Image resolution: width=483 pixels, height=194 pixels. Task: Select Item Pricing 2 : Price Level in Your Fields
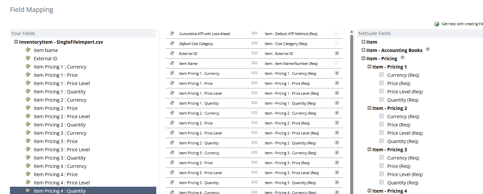(x=62, y=117)
